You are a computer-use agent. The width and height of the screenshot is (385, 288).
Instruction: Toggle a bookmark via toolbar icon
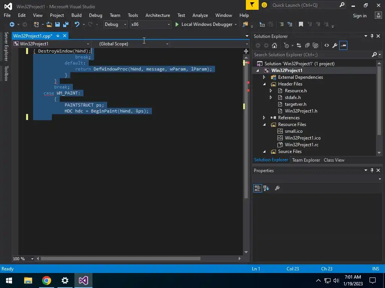[x=301, y=24]
